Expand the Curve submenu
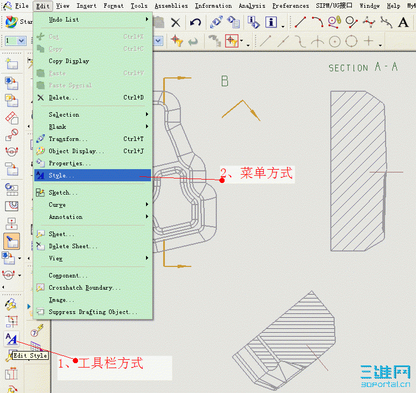Image resolution: width=416 pixels, height=393 pixels. 147,205
